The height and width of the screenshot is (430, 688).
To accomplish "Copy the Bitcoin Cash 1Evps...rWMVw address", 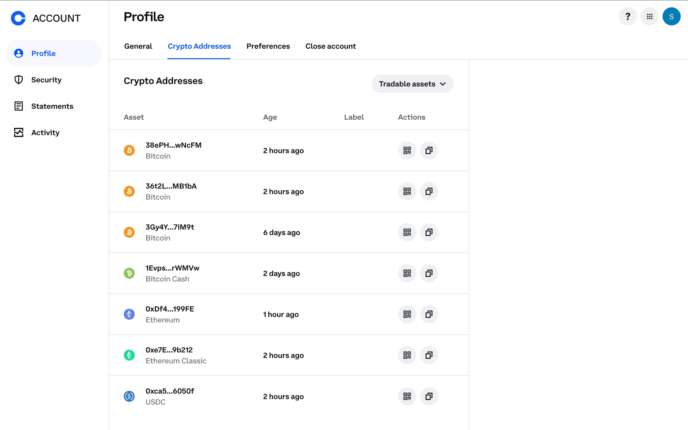I will tap(429, 273).
